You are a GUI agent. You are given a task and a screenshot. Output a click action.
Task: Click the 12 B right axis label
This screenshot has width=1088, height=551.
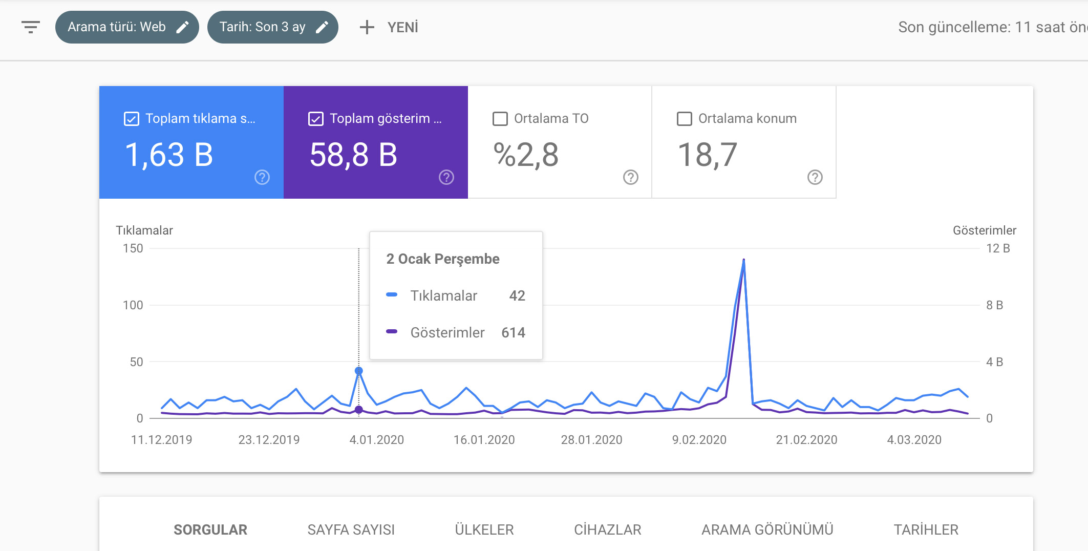click(x=998, y=248)
